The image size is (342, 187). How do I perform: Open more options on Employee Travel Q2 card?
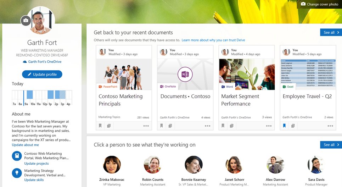(330, 126)
